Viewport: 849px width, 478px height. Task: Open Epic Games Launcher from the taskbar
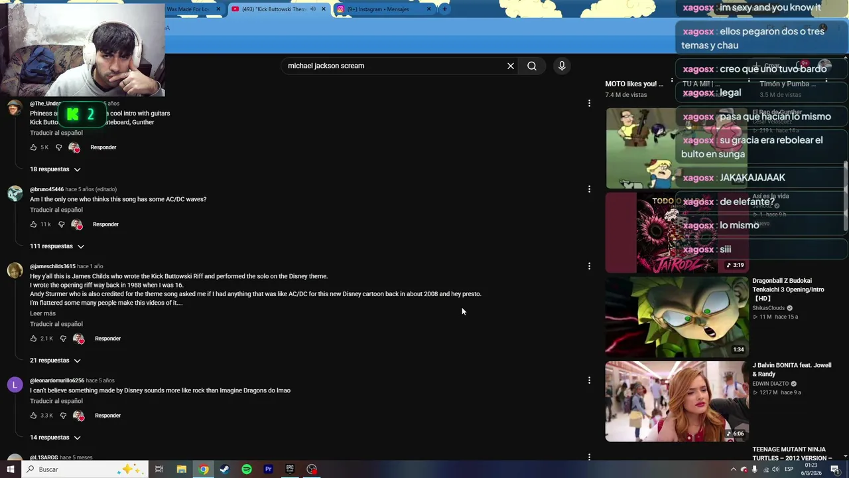click(290, 469)
